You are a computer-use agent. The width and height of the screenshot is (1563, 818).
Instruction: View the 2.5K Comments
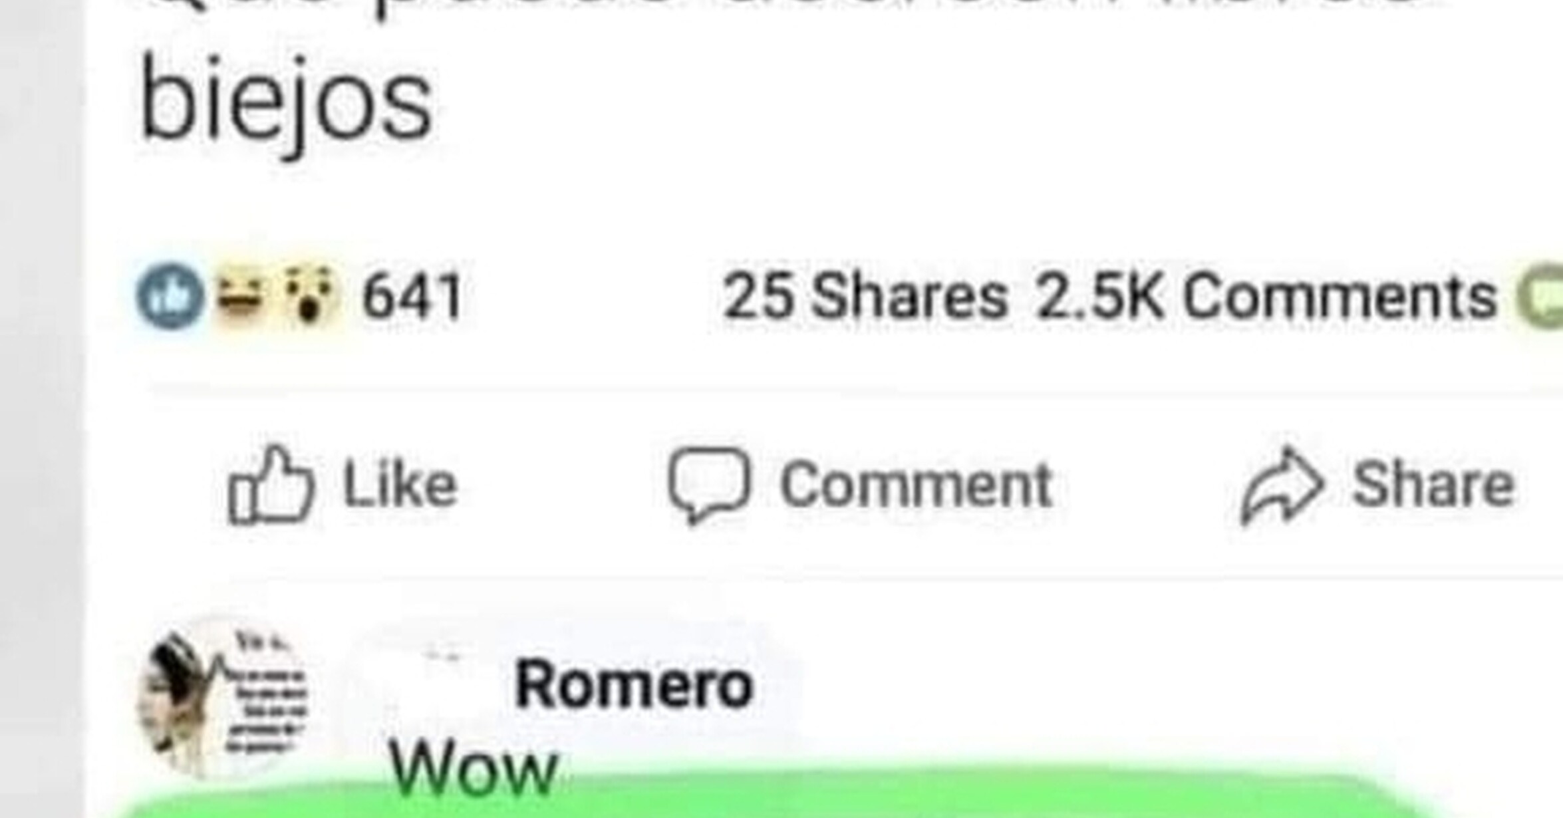click(x=1264, y=297)
